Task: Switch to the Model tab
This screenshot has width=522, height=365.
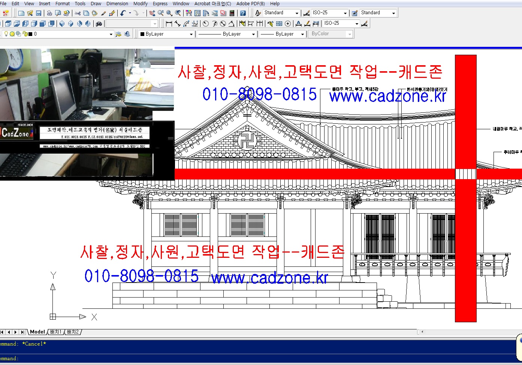Action: coord(37,332)
